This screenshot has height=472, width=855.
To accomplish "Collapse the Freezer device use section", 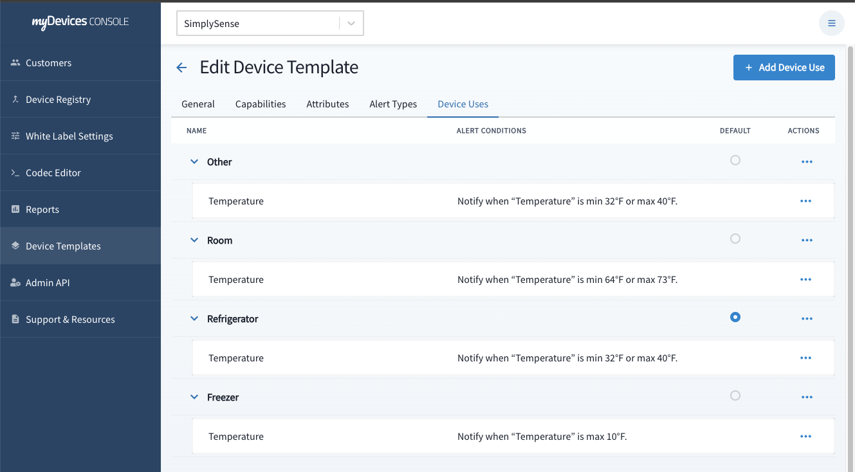I will click(x=194, y=397).
